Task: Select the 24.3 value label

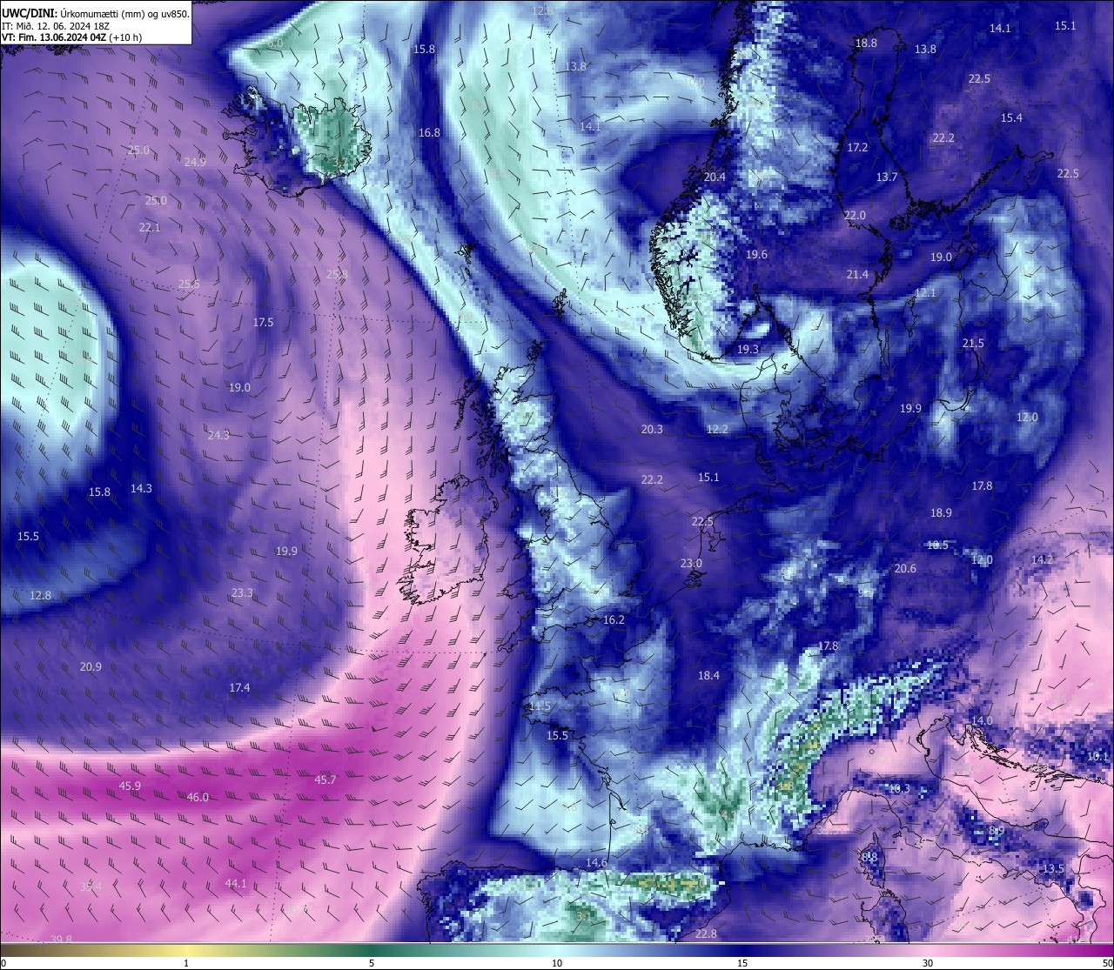Action: [x=218, y=435]
